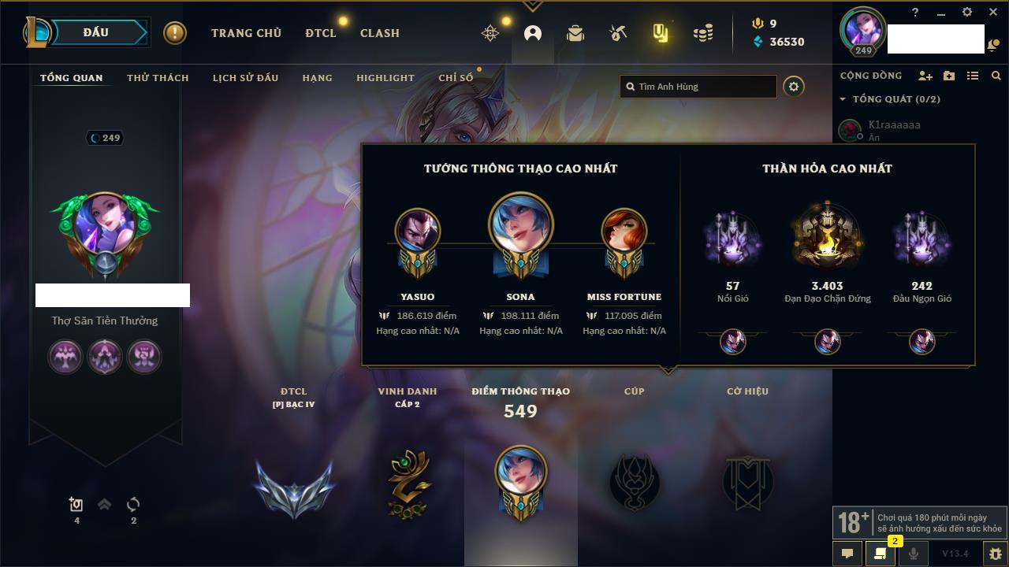
Task: Open the chat bubble icon at bottom
Action: (847, 554)
